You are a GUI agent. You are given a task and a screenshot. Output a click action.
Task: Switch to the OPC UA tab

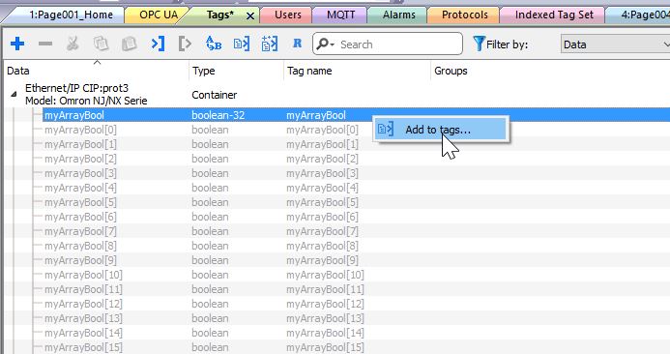tap(159, 15)
